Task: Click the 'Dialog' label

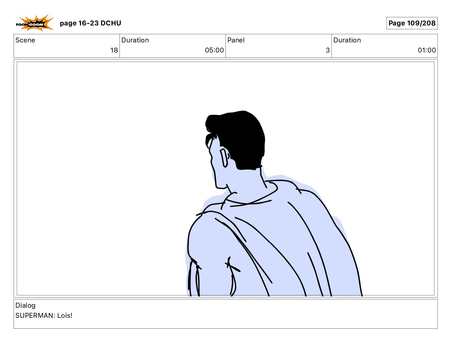Action: tap(25, 305)
